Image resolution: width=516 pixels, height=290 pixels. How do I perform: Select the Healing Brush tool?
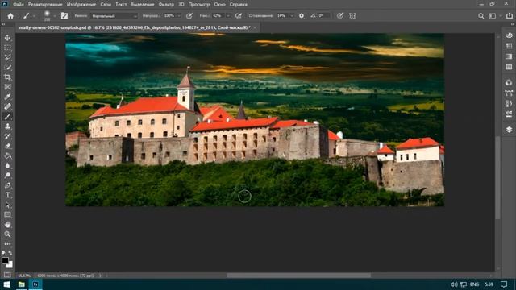tap(7, 106)
